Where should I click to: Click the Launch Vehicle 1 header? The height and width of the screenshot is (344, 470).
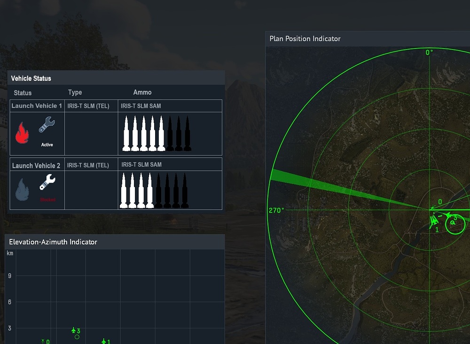click(x=37, y=106)
